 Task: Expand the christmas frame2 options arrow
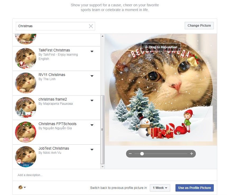92,100
